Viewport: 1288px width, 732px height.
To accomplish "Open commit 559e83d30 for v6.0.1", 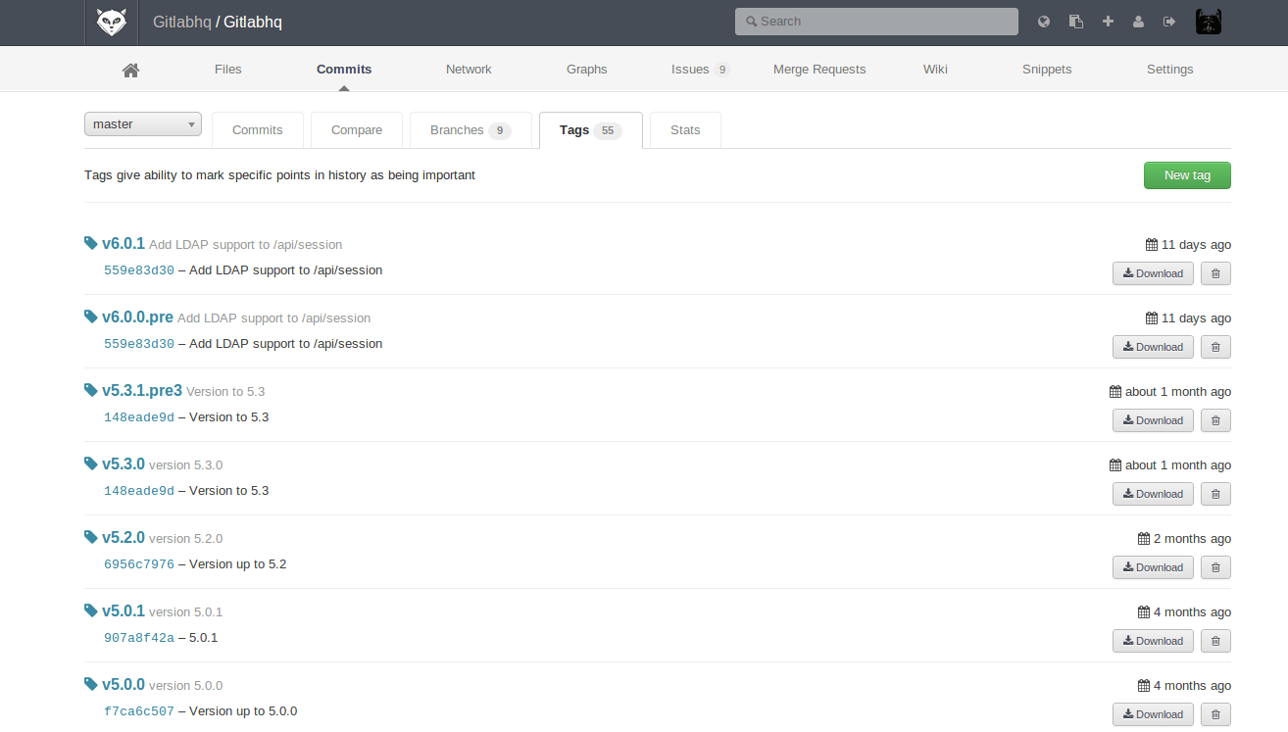I will [x=138, y=269].
